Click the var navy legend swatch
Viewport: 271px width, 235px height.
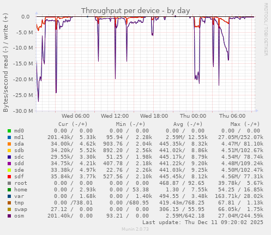click(x=9, y=196)
